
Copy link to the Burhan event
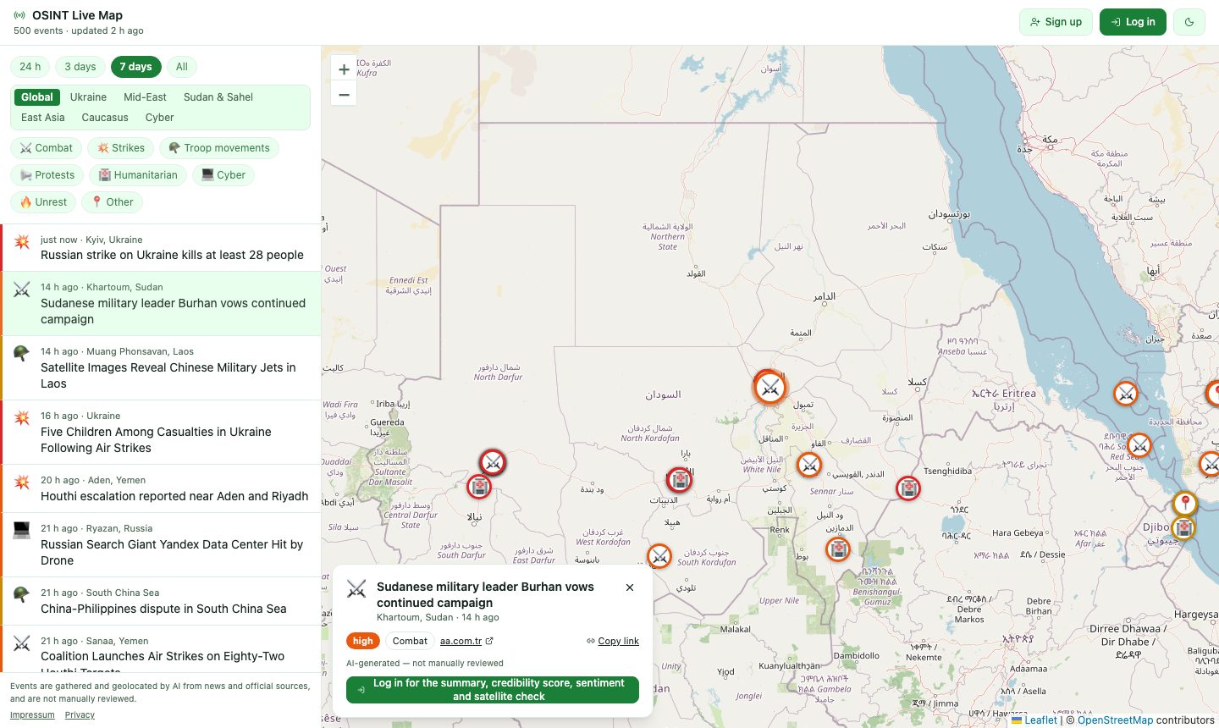click(x=613, y=641)
